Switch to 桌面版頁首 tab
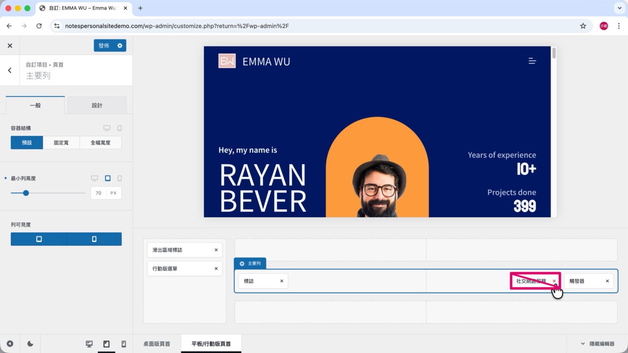The image size is (628, 353). [157, 344]
